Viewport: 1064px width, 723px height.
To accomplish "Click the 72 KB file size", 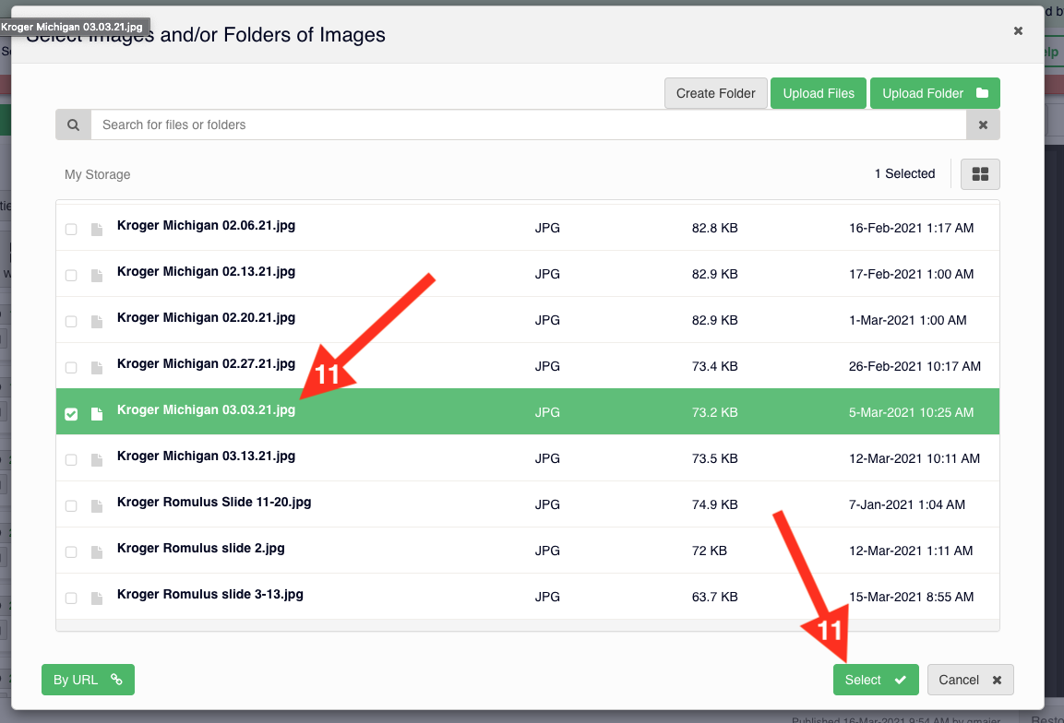I will pyautogui.click(x=709, y=551).
